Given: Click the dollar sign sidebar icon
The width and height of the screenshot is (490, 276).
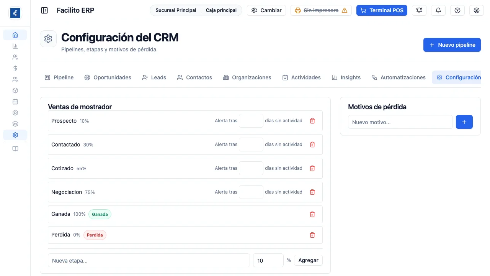Looking at the screenshot, I should point(15,68).
